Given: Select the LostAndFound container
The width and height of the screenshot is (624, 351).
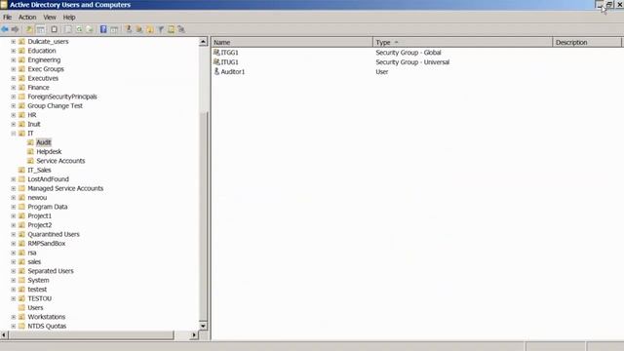Looking at the screenshot, I should coord(48,179).
